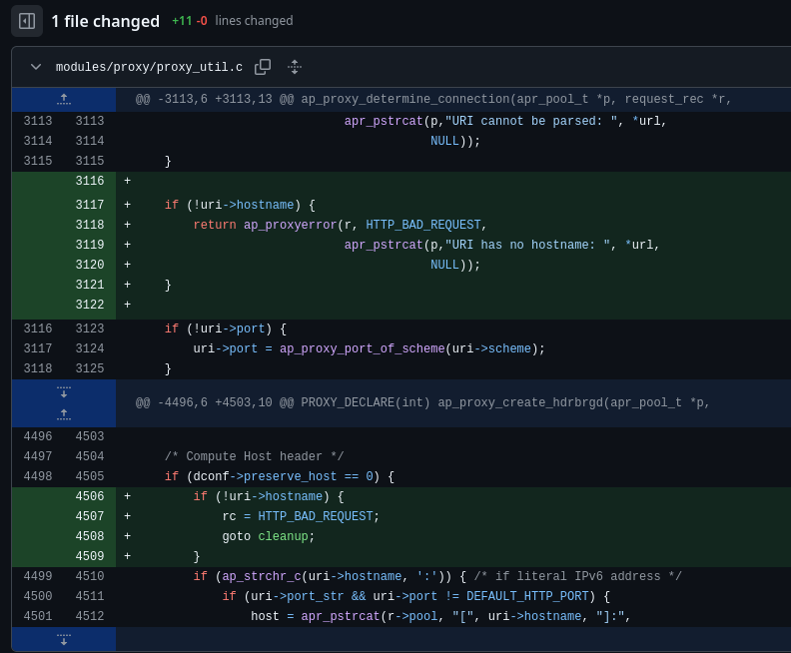The image size is (791, 653).
Task: Click the '-0' deletions count
Action: point(202,21)
